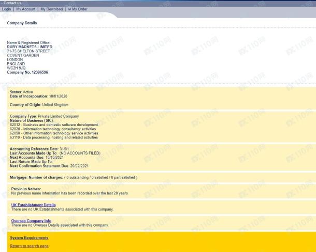Select the Company Details heading
Screen dimensions: 316x252
tap(22, 23)
